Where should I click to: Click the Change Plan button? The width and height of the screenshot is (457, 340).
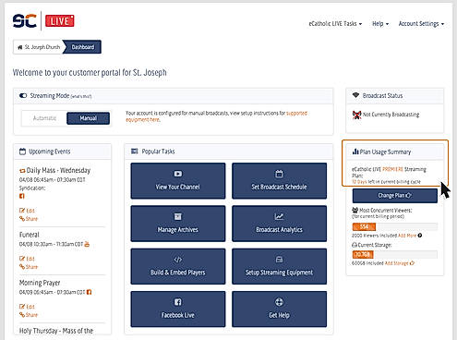(x=395, y=196)
